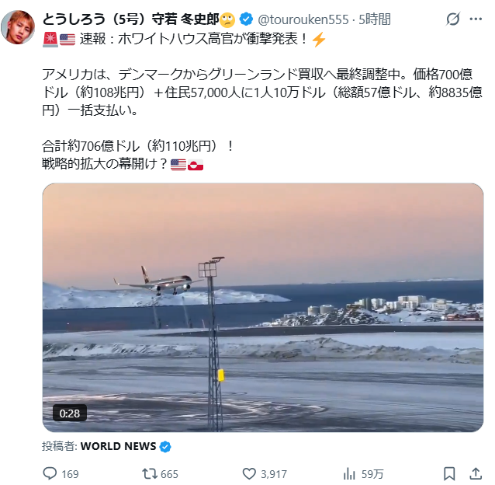Viewport: 495px width, 485px height.
Task: Like the post with heart icon
Action: point(249,473)
